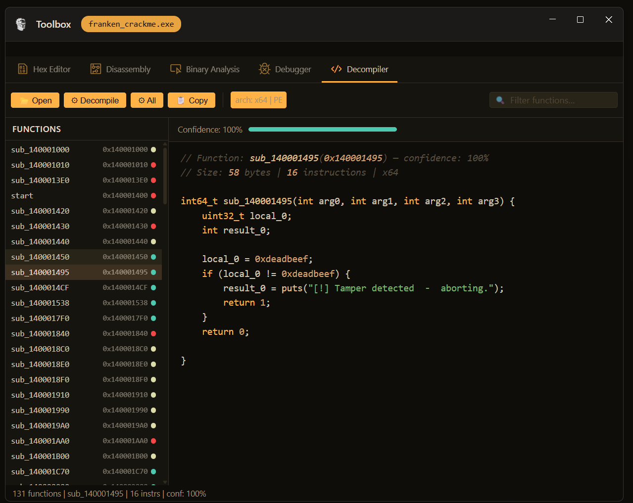The image size is (633, 503).
Task: Select function sub_140001495
Action: [84, 272]
